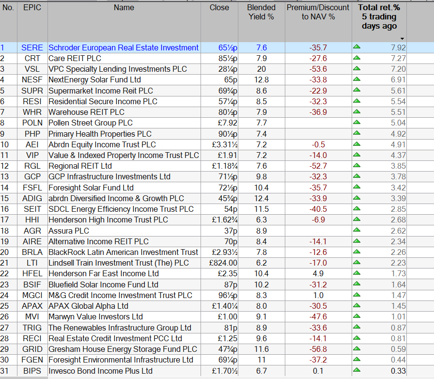Click the APAX ticker cell
This screenshot has width=434, height=379.
[x=32, y=306]
